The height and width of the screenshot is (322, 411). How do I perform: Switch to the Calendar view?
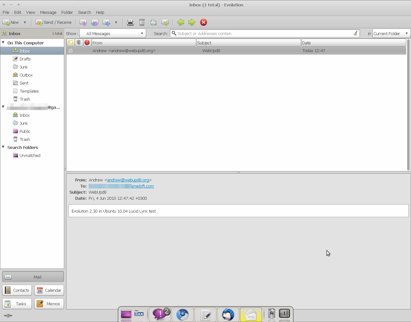point(49,290)
